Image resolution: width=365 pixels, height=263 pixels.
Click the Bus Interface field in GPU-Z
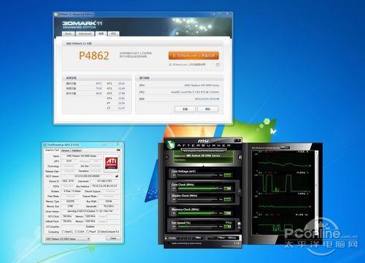pyautogui.click(x=104, y=186)
